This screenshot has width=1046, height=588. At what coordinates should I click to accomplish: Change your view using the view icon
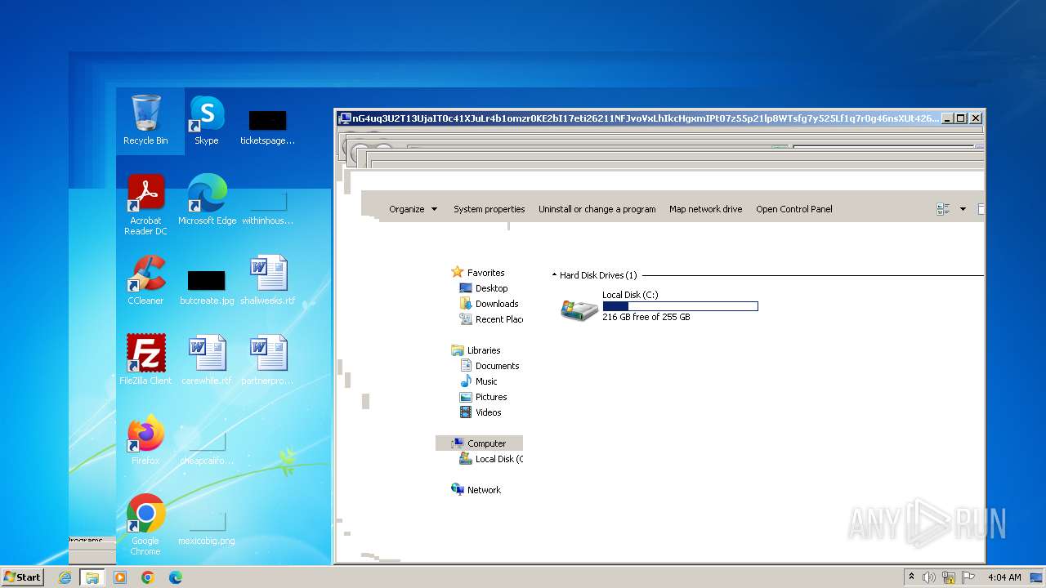tap(943, 209)
